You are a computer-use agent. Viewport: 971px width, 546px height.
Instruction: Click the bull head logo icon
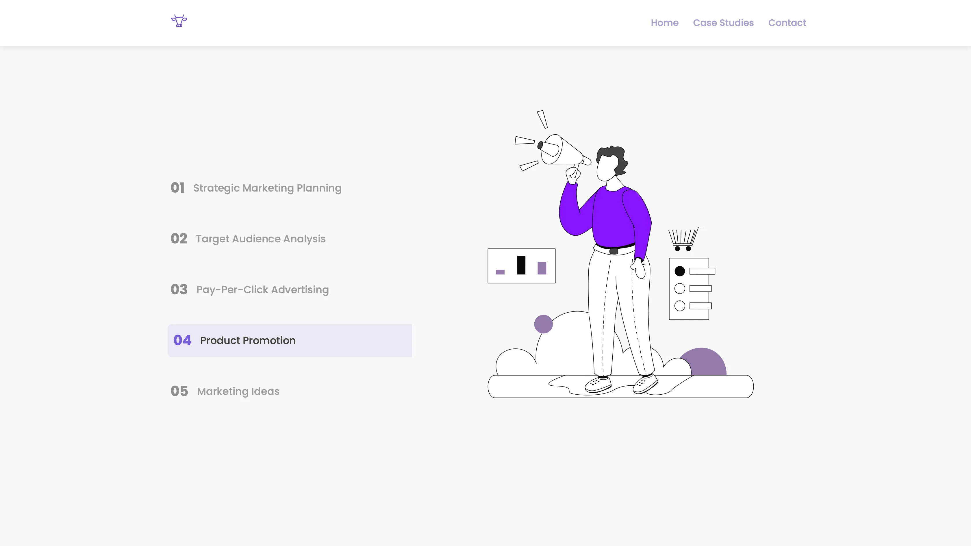[179, 21]
